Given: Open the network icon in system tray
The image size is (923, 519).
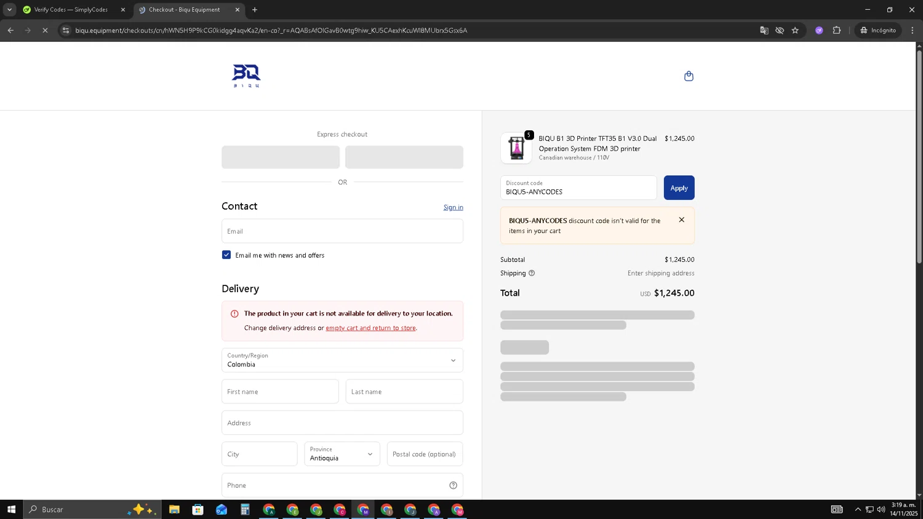Looking at the screenshot, I should pyautogui.click(x=869, y=509).
